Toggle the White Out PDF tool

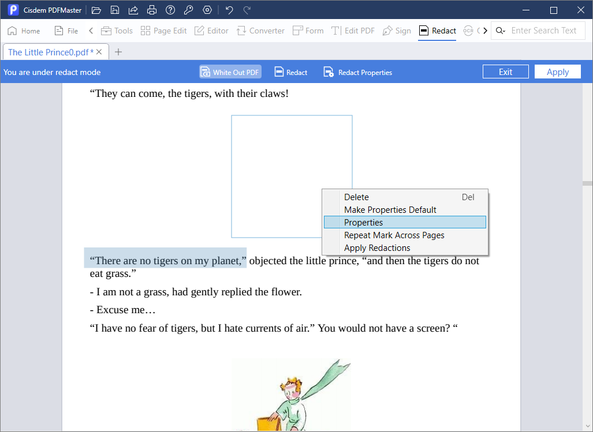230,72
